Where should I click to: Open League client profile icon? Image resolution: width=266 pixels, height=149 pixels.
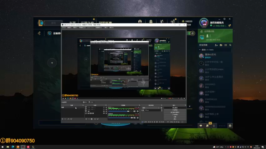(140, 22)
